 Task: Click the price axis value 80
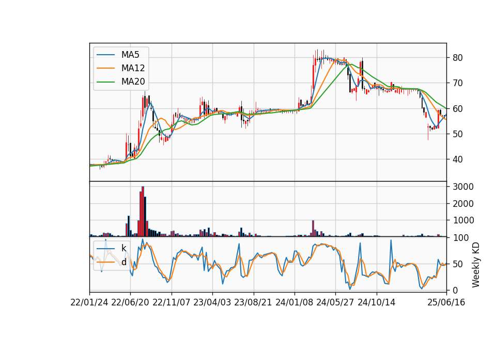point(458,58)
